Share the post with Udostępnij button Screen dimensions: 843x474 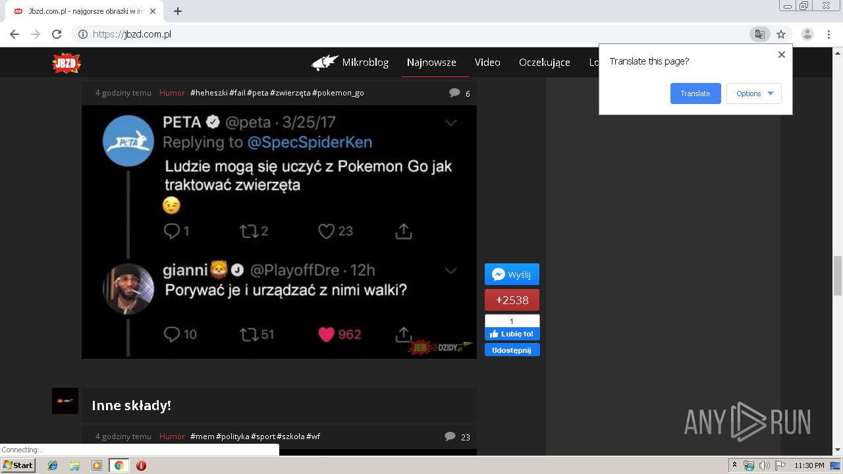click(512, 350)
